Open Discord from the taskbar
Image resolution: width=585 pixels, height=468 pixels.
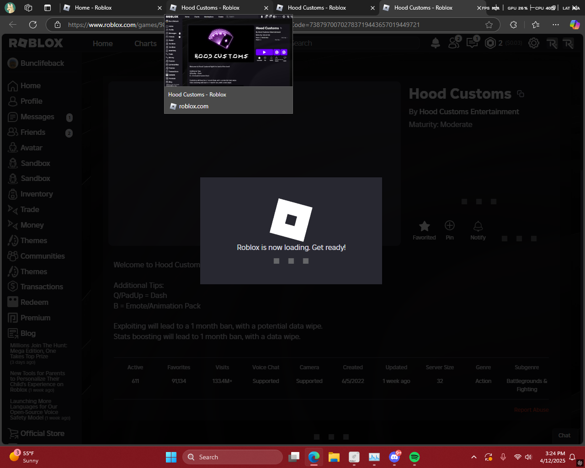click(x=394, y=457)
